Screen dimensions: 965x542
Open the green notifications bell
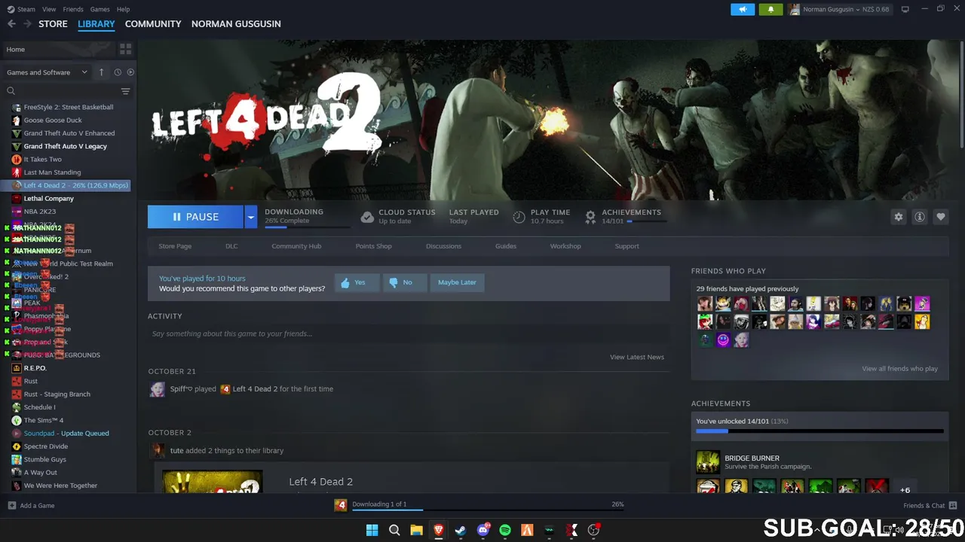coord(770,9)
